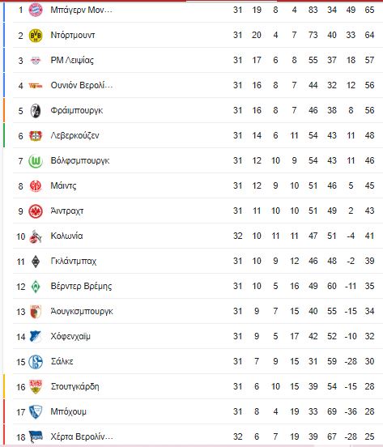Click the Schalke 04 blue logo
Screen dimensions: 383x447
(36, 362)
